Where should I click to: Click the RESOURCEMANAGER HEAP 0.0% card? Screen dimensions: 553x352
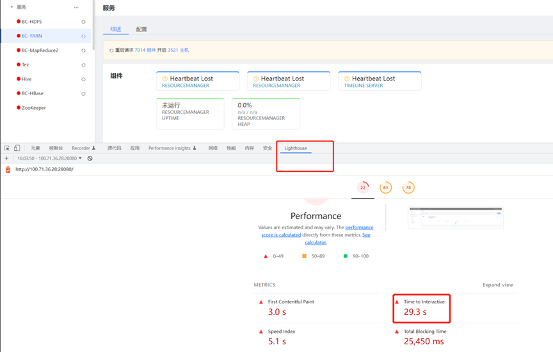click(x=266, y=114)
